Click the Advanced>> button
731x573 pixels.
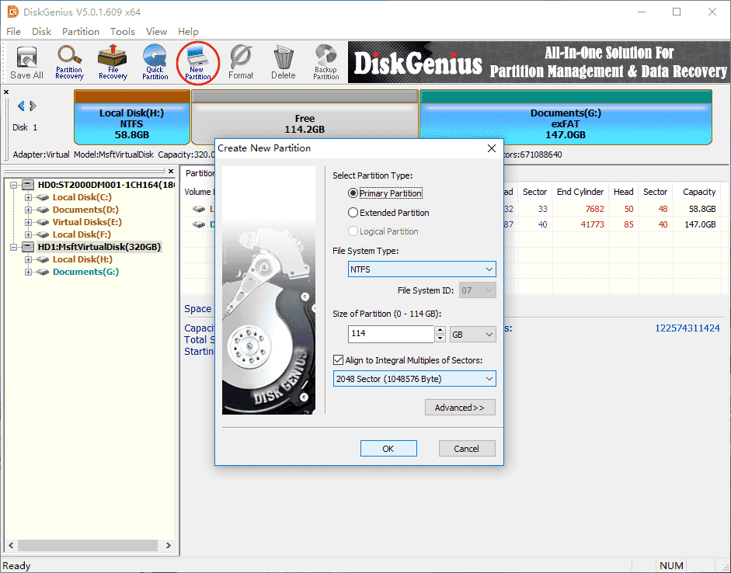[460, 407]
